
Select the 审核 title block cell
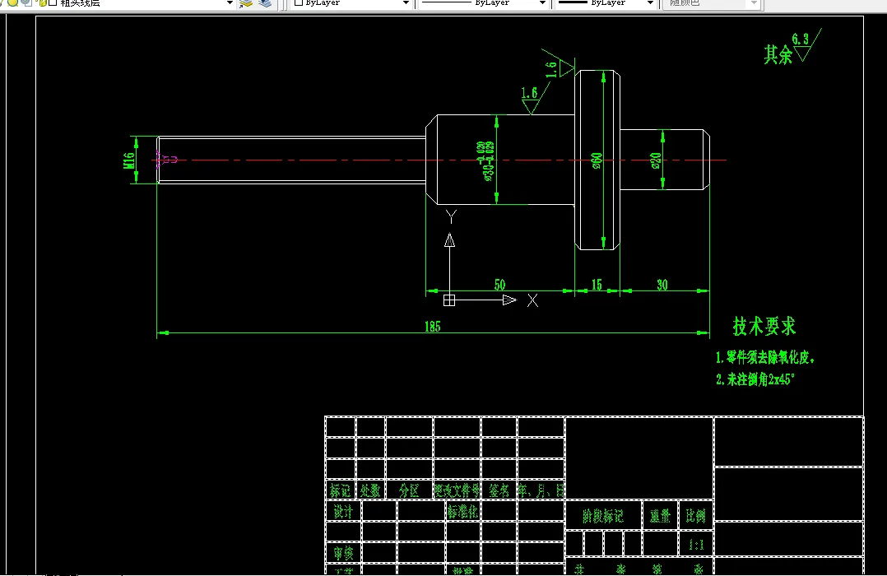[343, 553]
